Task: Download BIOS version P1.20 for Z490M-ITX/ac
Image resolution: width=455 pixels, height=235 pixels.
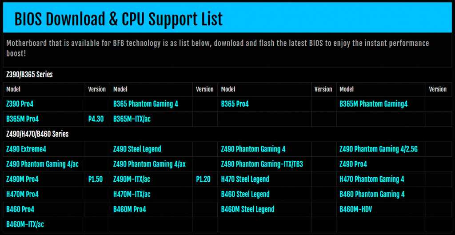Action: [x=203, y=179]
